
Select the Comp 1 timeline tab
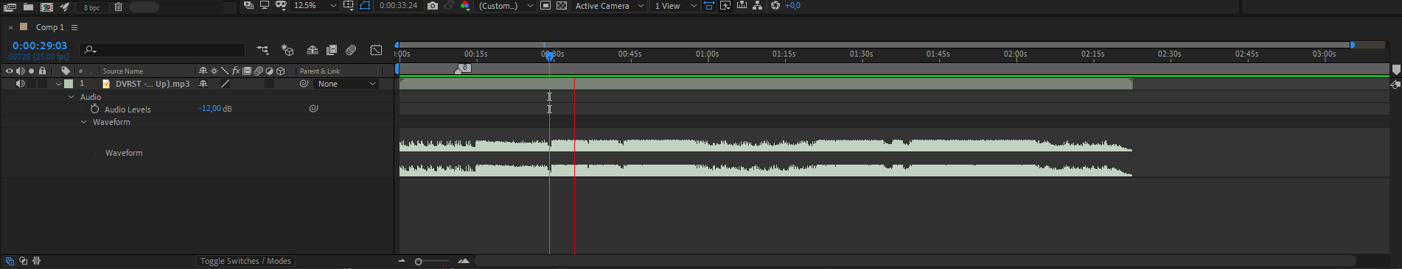[50, 27]
